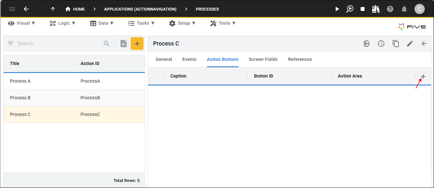Expand the Visual menu dropdown

point(21,23)
